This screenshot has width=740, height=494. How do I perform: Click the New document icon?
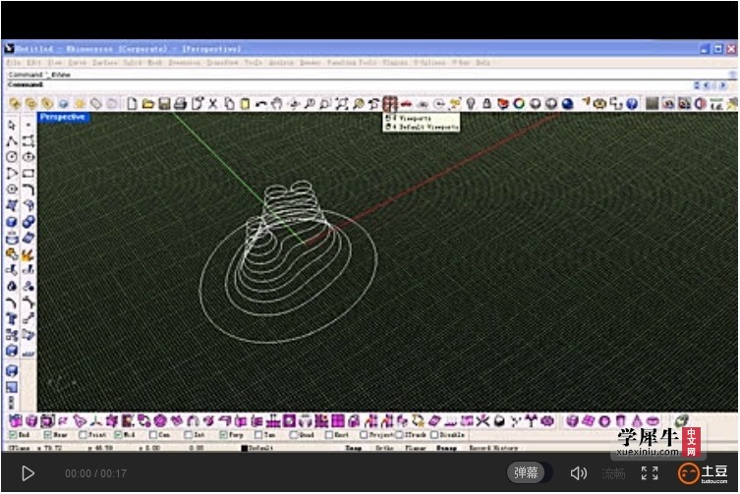pos(132,103)
